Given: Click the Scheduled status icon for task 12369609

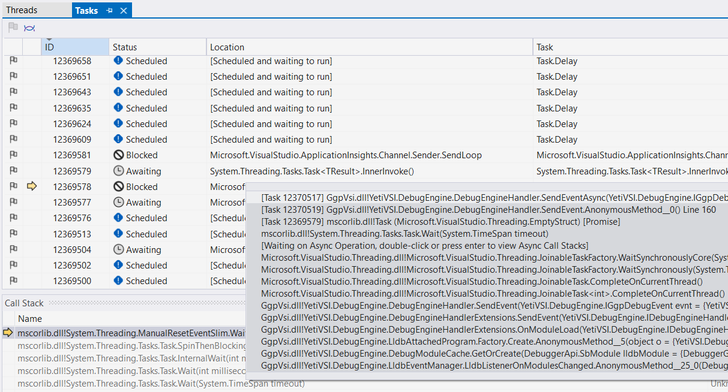Looking at the screenshot, I should (118, 139).
